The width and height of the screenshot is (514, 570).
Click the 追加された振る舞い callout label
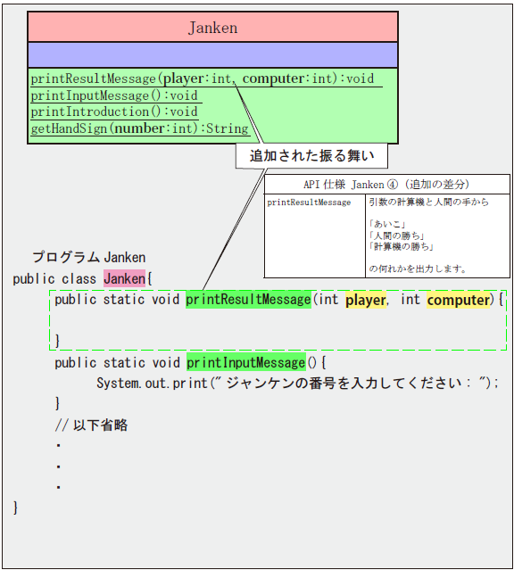[x=311, y=155]
